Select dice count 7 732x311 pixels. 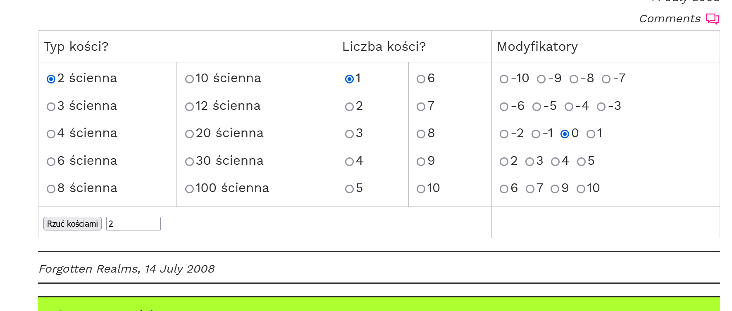click(x=421, y=107)
